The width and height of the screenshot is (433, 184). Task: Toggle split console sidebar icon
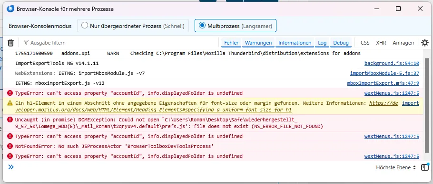point(425,167)
